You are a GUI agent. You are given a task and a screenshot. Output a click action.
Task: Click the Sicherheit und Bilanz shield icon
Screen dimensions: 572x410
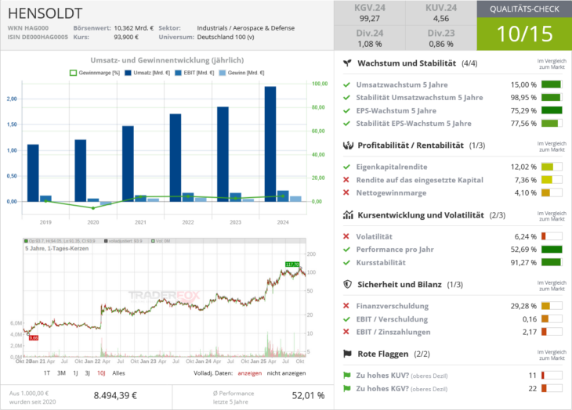(x=347, y=285)
